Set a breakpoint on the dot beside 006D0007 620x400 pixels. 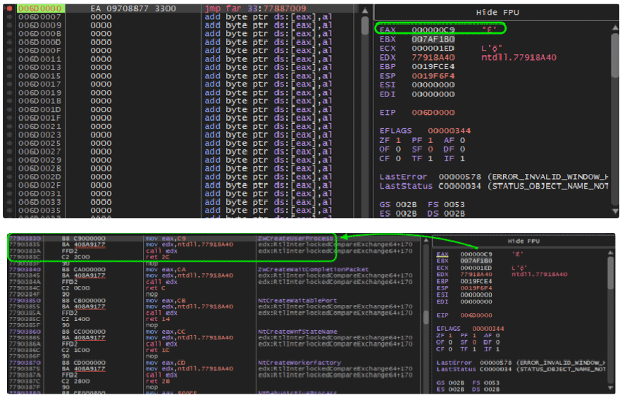(9, 17)
